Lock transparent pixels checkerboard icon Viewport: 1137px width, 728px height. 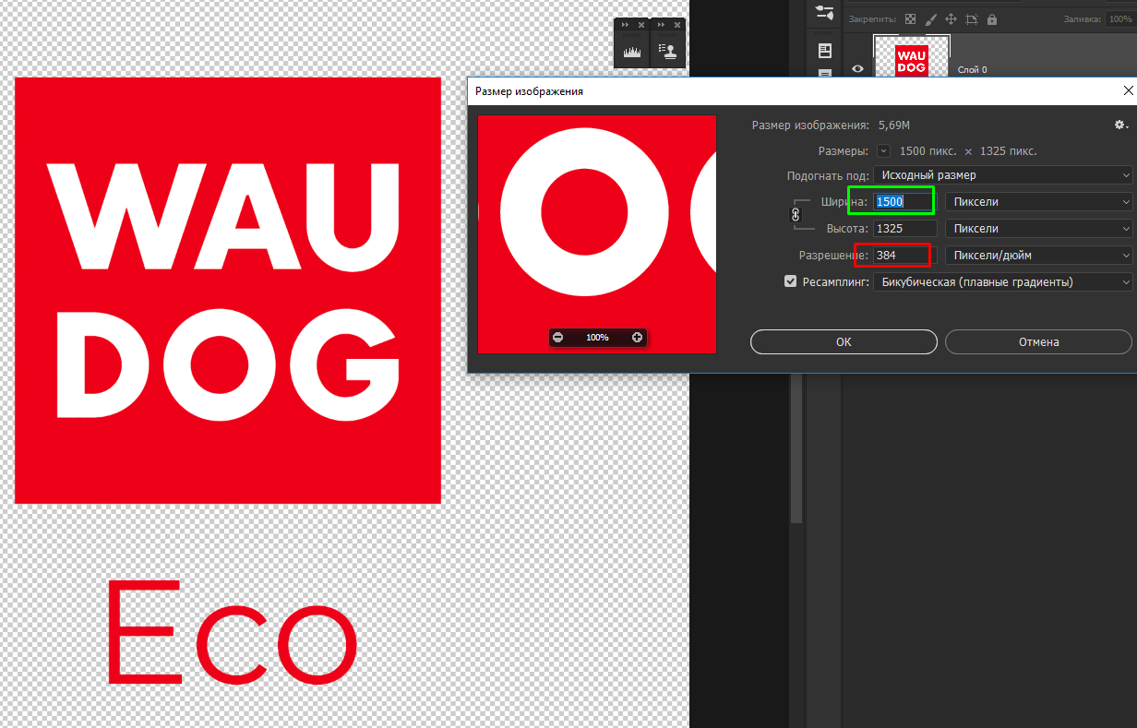(910, 19)
